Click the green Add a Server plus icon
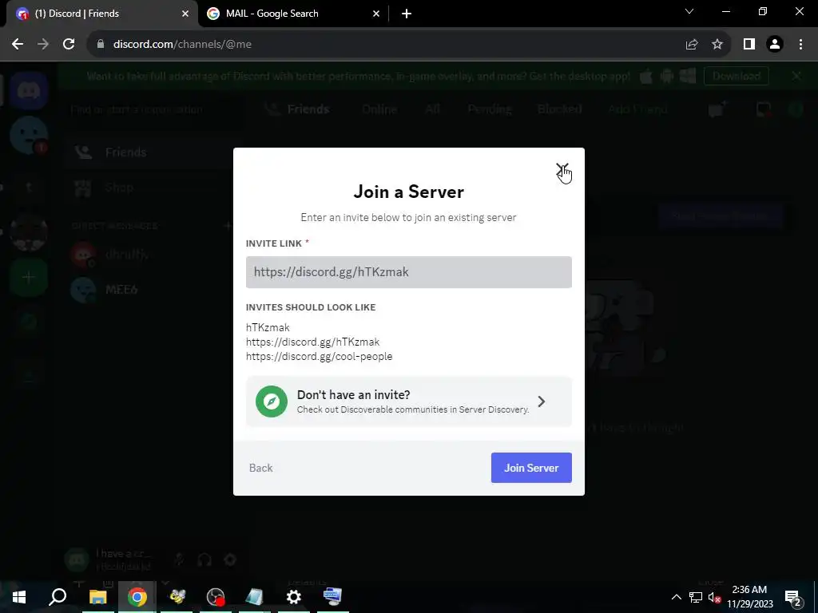The width and height of the screenshot is (818, 613). pyautogui.click(x=29, y=277)
